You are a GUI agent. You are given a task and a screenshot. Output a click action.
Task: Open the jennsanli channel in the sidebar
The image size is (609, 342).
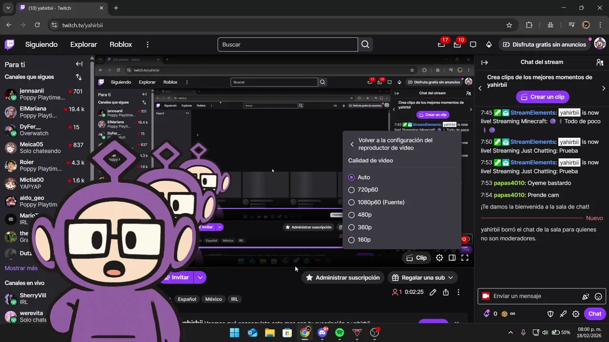click(x=44, y=95)
